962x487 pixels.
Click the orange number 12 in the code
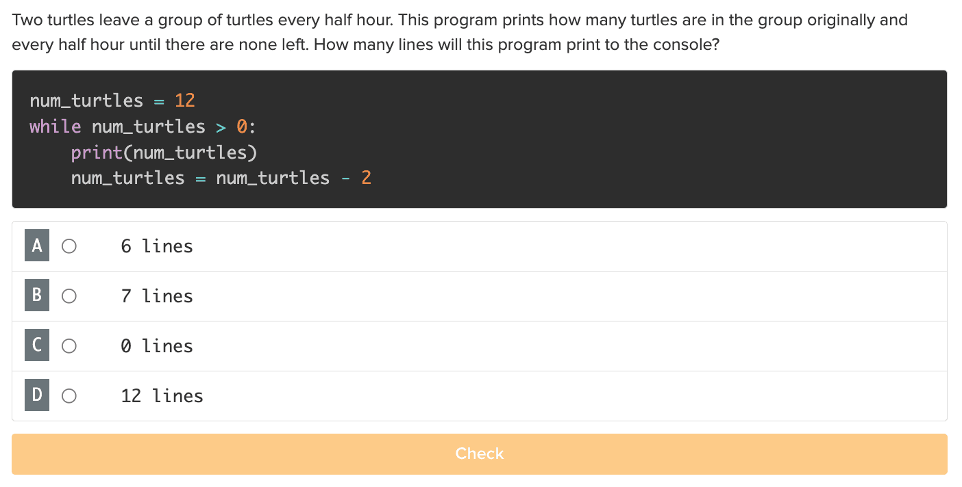(185, 101)
